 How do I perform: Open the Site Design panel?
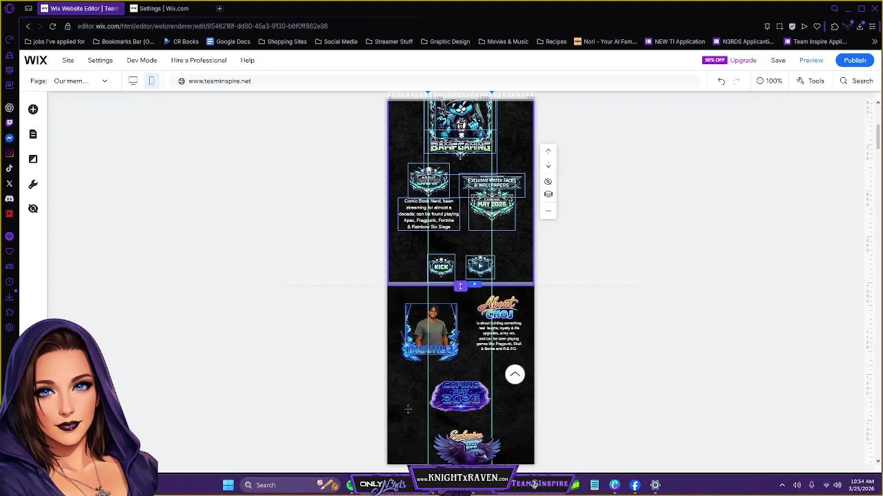[x=33, y=159]
